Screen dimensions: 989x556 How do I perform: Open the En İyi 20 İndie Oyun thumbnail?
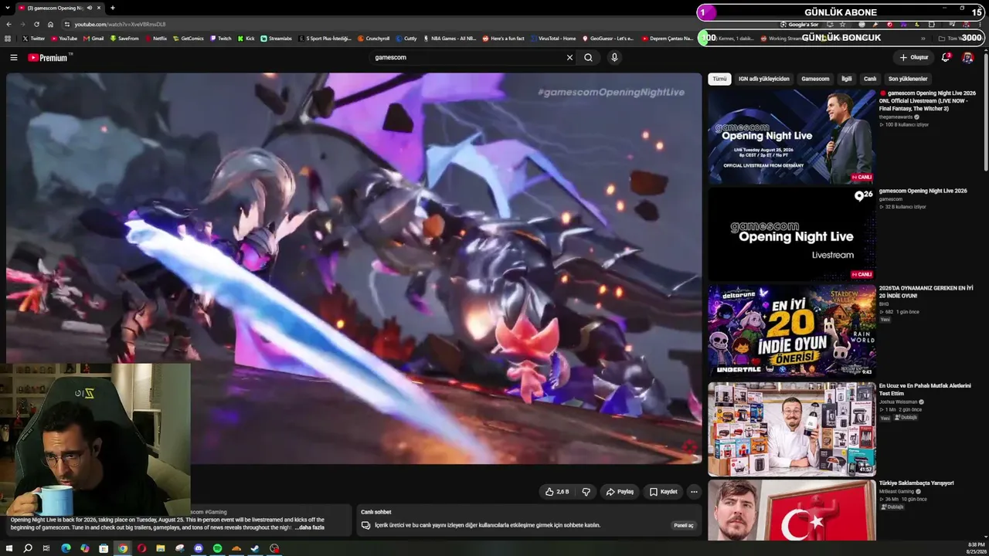pyautogui.click(x=792, y=331)
